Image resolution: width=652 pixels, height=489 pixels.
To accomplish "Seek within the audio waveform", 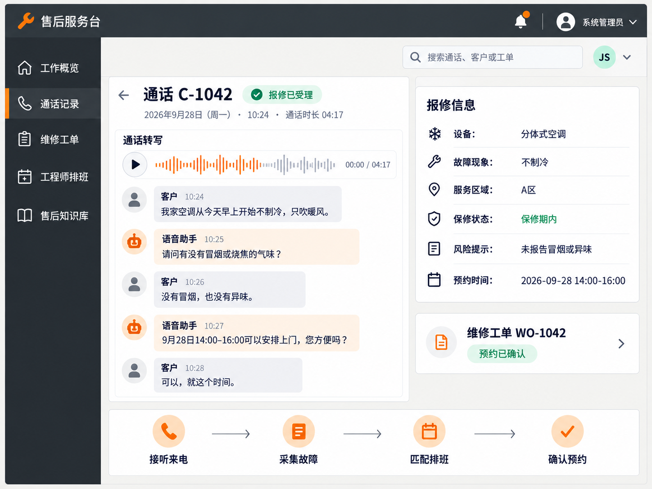I will pos(245,165).
